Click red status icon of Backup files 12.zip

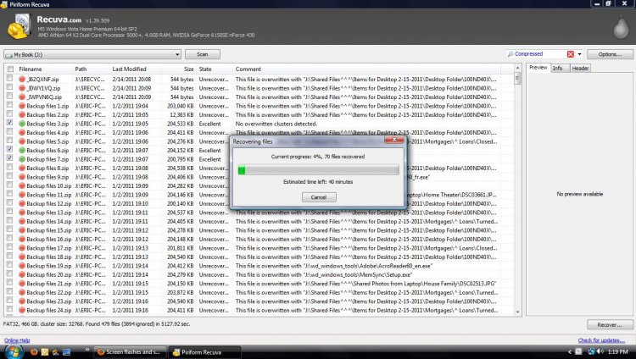coord(22,204)
